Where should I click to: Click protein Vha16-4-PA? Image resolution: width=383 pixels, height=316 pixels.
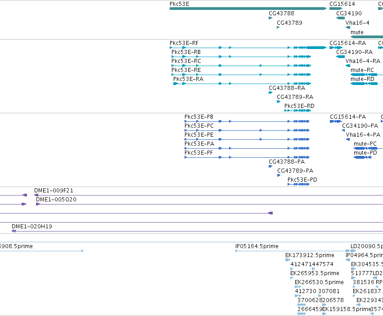363,135
